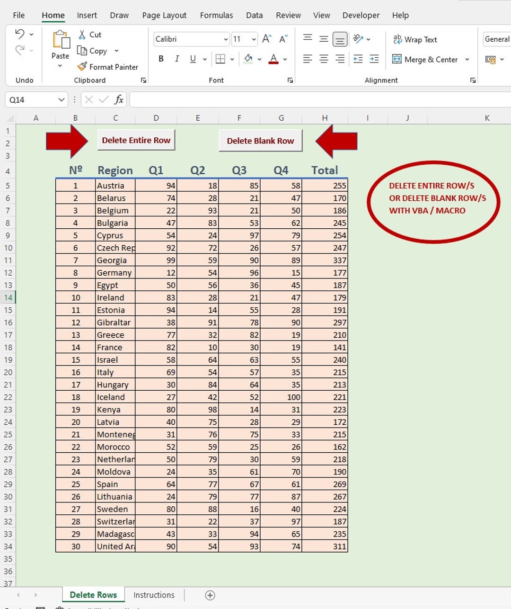Expand the Name Box dropdown

point(61,100)
